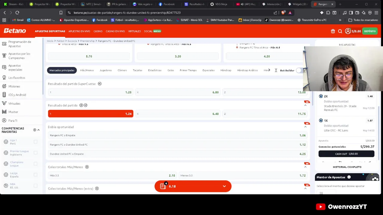This screenshot has height=215, width=383.
Task: Open the Betano gift promotions icon
Action: (x=333, y=31)
